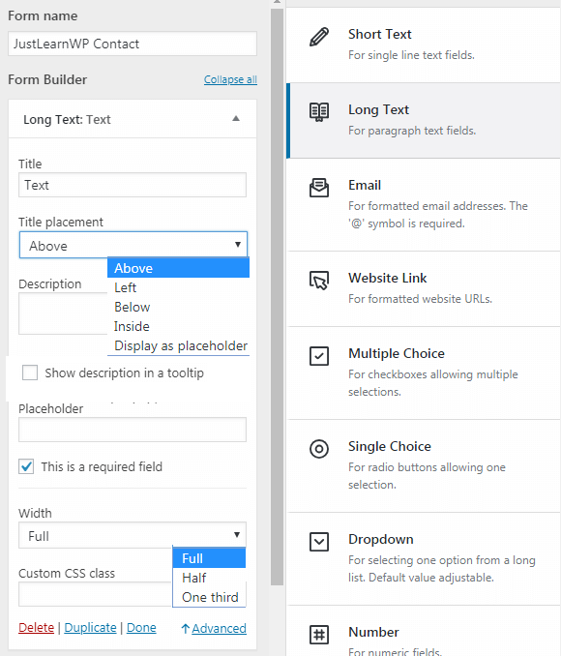
Task: Pick the Below title placement option
Action: 133,307
